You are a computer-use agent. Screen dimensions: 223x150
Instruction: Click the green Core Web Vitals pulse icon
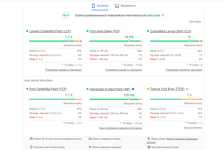click(x=66, y=15)
